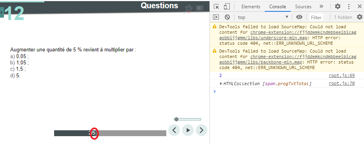Switch to the Sources tab

[x=303, y=7]
